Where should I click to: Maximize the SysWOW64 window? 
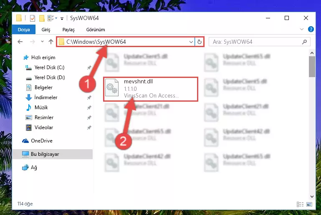click(287, 18)
